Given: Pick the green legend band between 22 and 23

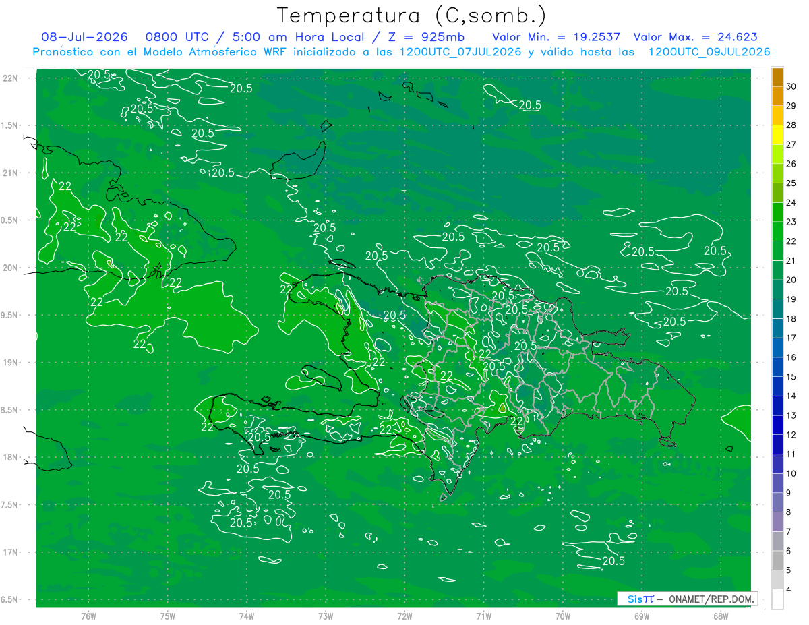Looking at the screenshot, I should (777, 232).
